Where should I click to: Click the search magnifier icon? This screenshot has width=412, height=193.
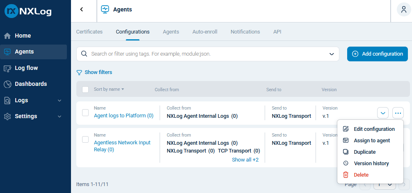84,54
